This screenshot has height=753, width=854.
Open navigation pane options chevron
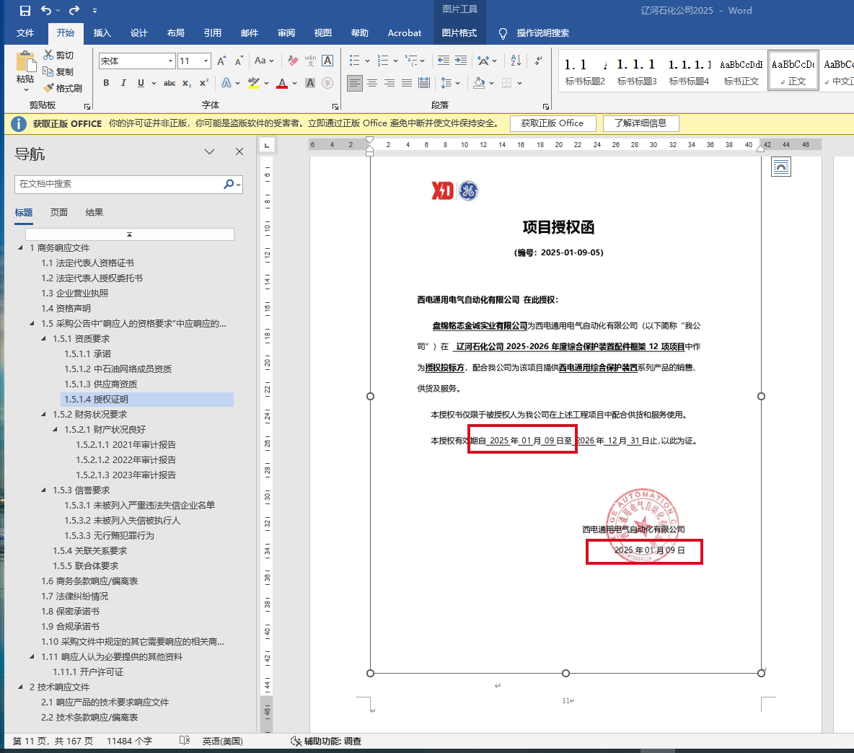point(210,152)
